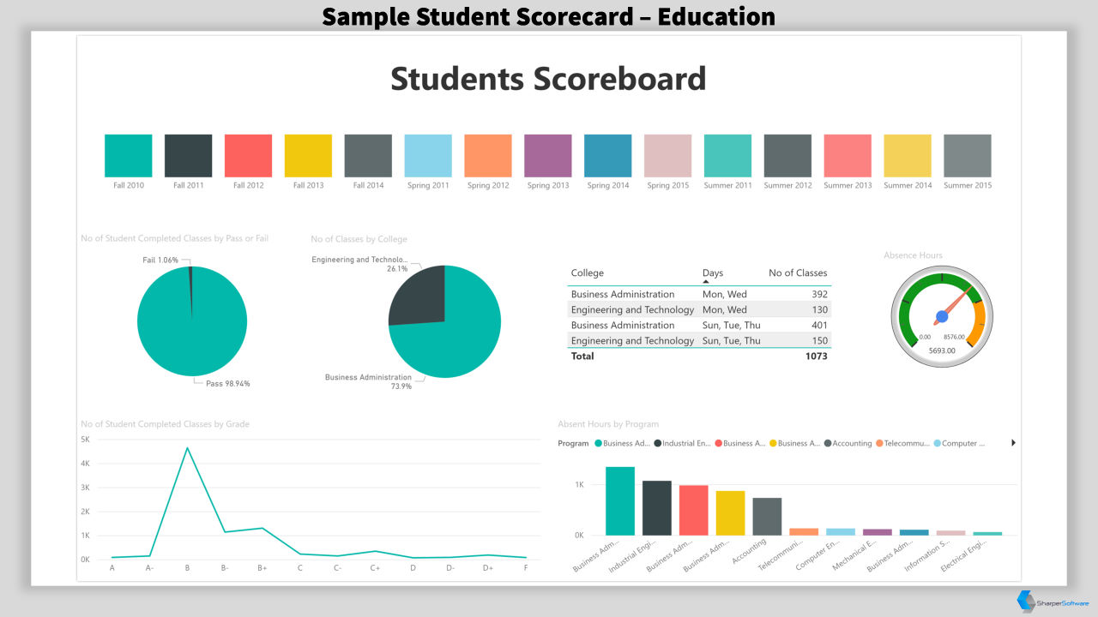Pick the Spring 2014 blue tile
This screenshot has width=1098, height=617.
tap(607, 156)
